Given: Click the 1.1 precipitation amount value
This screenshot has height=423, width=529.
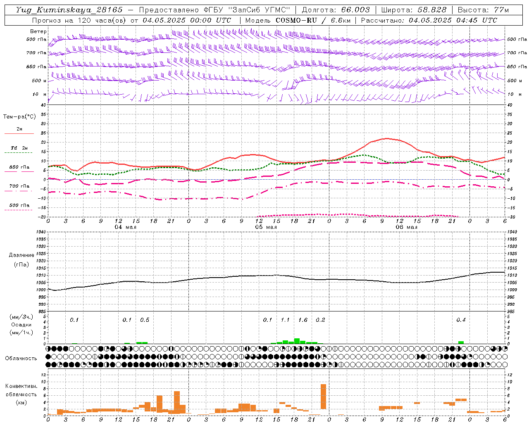Looking at the screenshot, I should 285,320.
